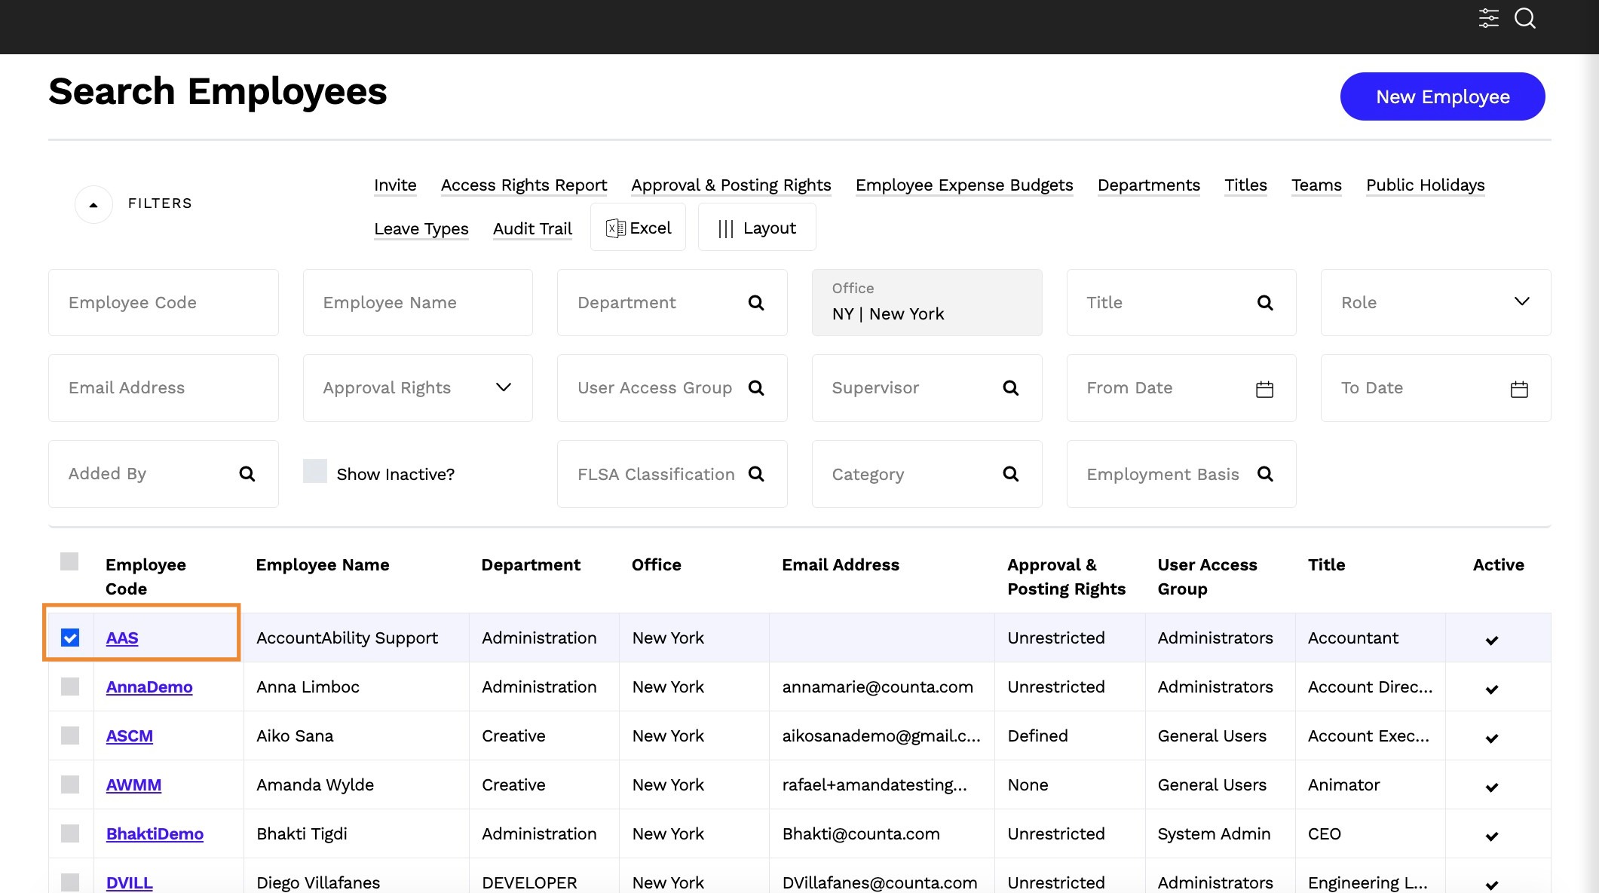The width and height of the screenshot is (1599, 893).
Task: Click the Department column header
Action: [531, 565]
